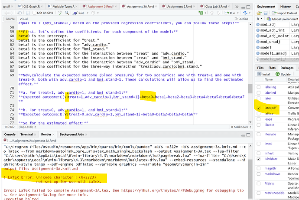Open publish dropdown arrow
The width and height of the screenshot is (299, 200).
[x=250, y=13]
